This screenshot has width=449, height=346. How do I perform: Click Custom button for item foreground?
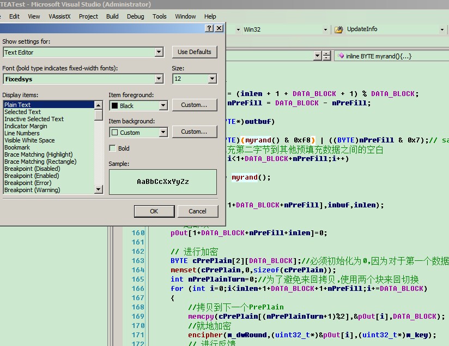click(195, 105)
